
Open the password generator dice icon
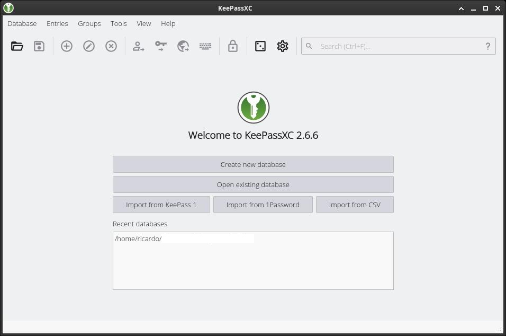(x=260, y=46)
